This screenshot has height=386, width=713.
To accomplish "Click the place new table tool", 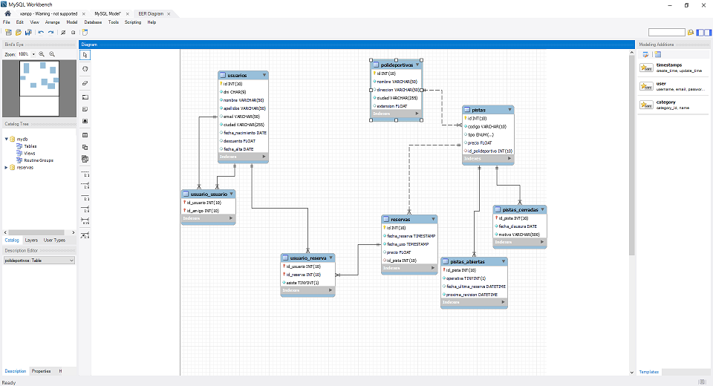I will [x=85, y=135].
